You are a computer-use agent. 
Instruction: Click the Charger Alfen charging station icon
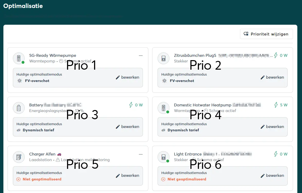[x=19, y=157]
